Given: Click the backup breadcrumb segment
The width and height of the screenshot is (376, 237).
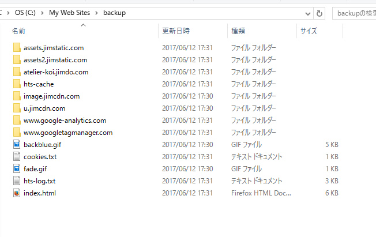Looking at the screenshot, I should click(114, 13).
